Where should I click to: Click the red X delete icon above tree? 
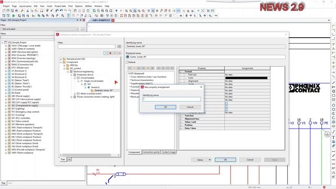[x=110, y=53]
